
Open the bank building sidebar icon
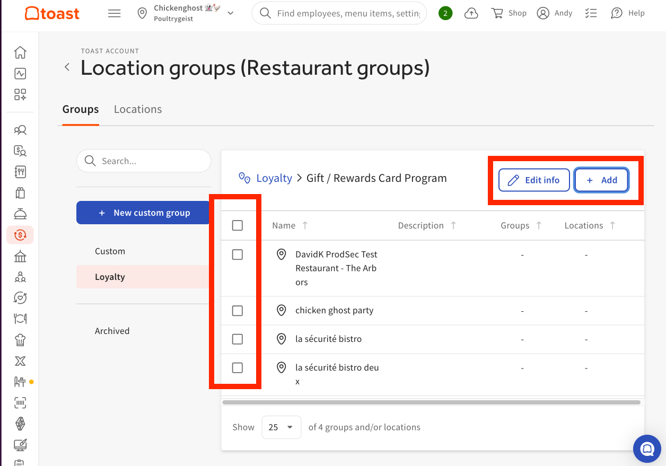tap(20, 257)
